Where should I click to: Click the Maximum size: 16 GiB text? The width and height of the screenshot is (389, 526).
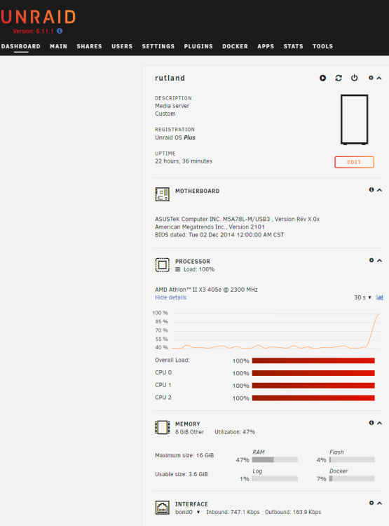tap(184, 455)
